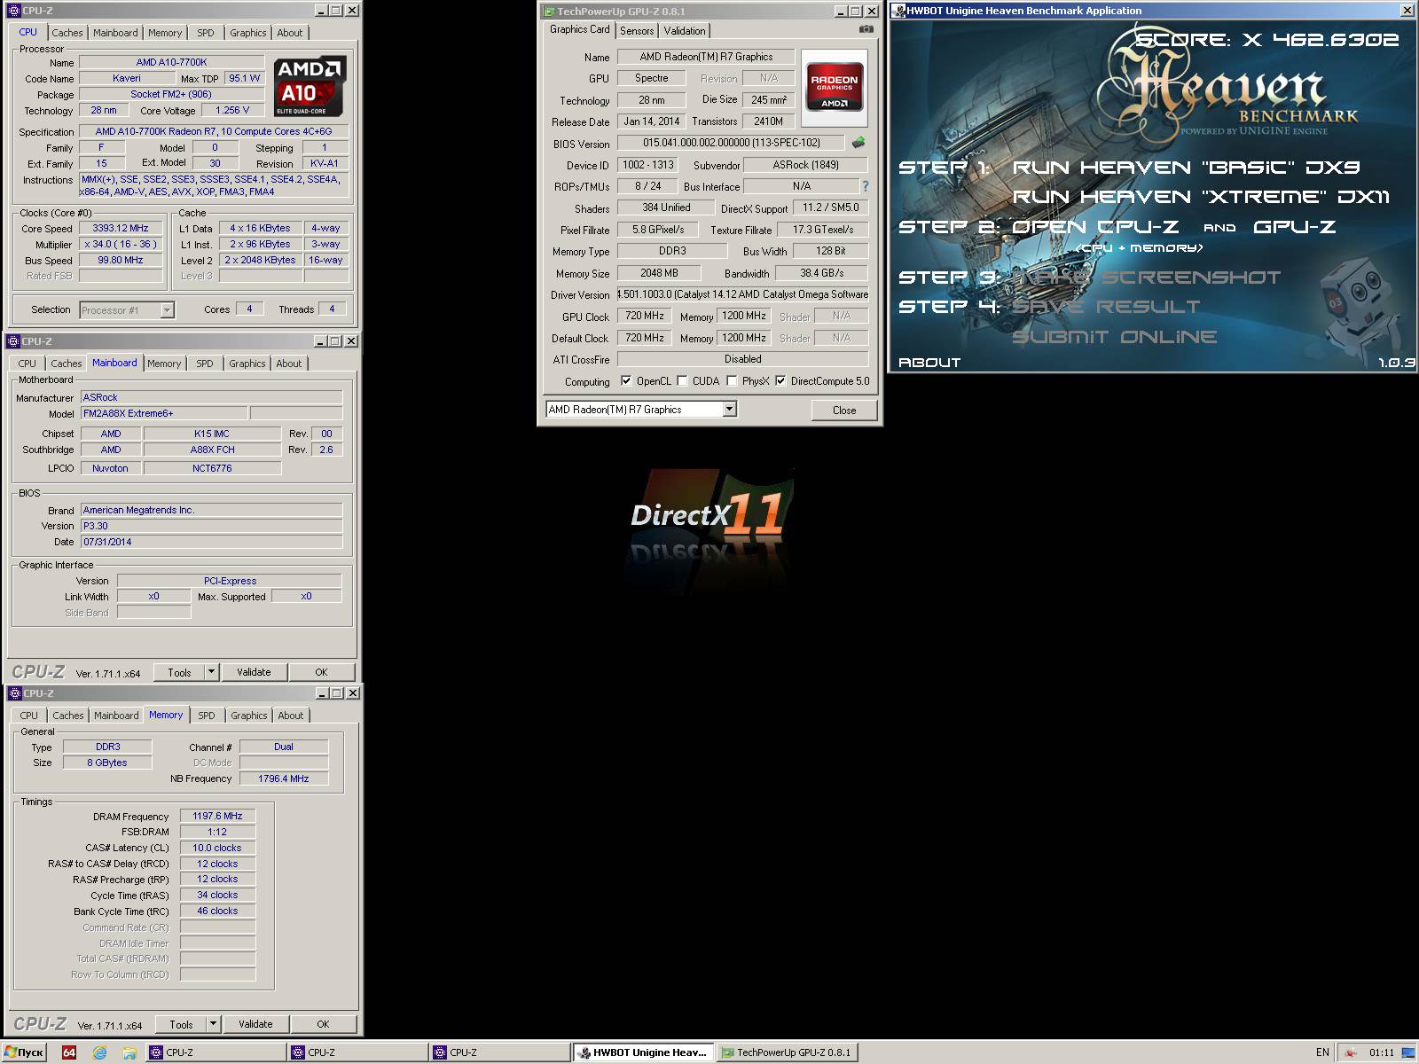Open Internet Explorer from quick launch
This screenshot has width=1419, height=1064.
click(x=99, y=1052)
